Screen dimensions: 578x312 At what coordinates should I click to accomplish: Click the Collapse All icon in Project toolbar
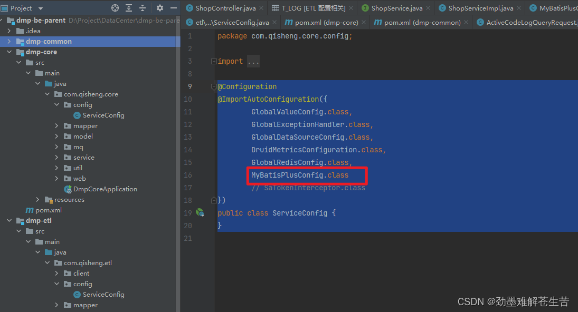coord(143,8)
